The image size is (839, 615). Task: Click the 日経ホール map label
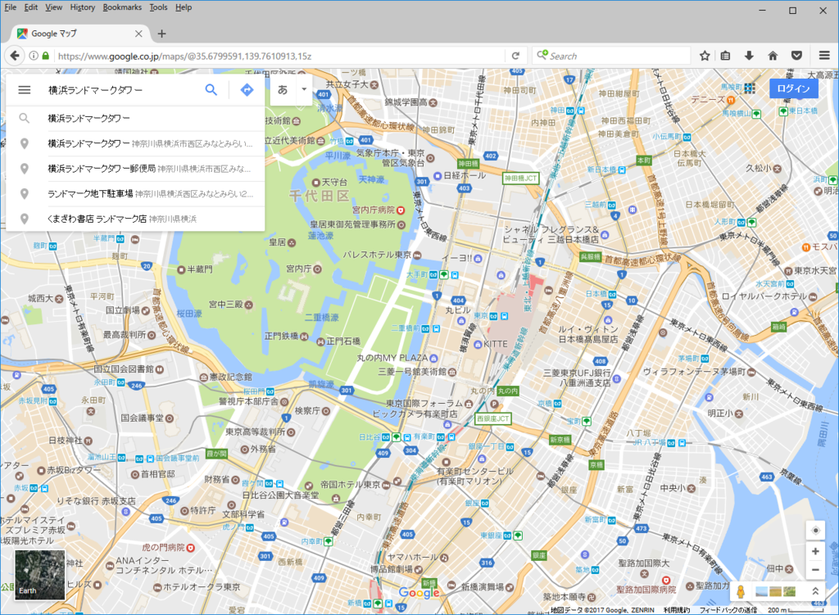point(465,175)
